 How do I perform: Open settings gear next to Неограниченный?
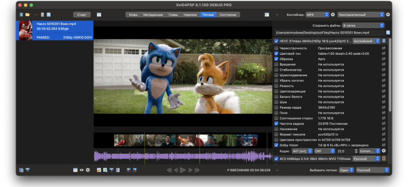point(388,15)
